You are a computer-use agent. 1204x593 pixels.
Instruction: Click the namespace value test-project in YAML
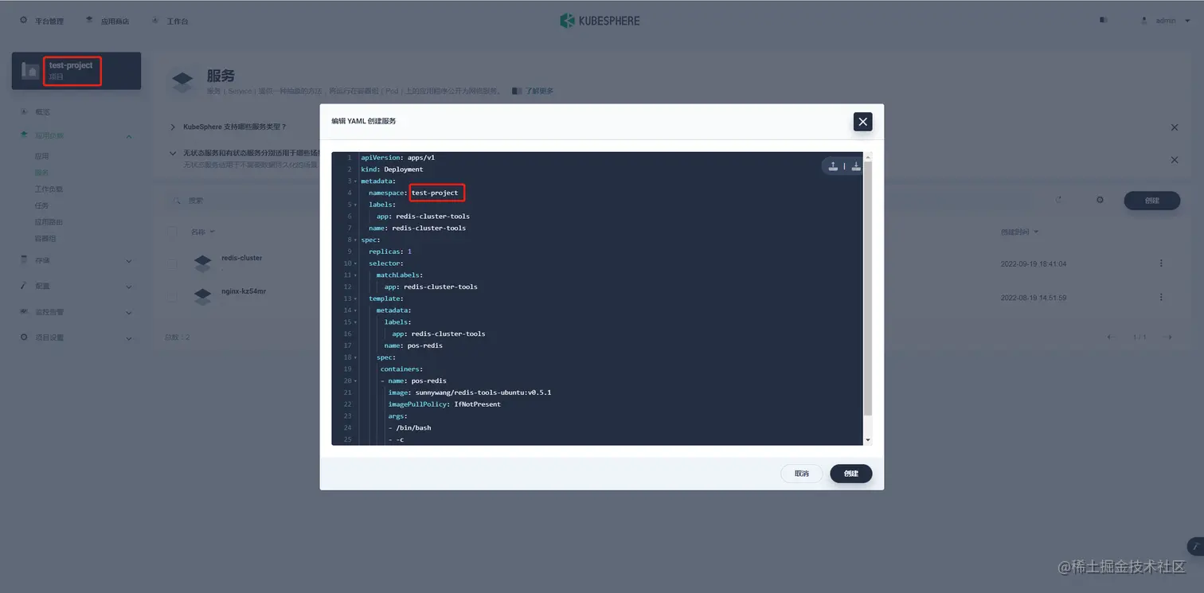tap(435, 193)
